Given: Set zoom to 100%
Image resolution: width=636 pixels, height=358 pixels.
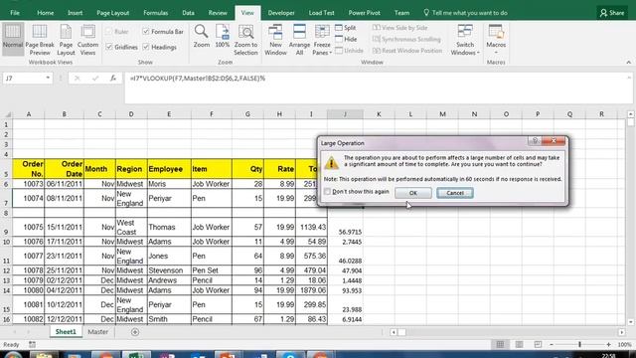Looking at the screenshot, I should click(223, 37).
